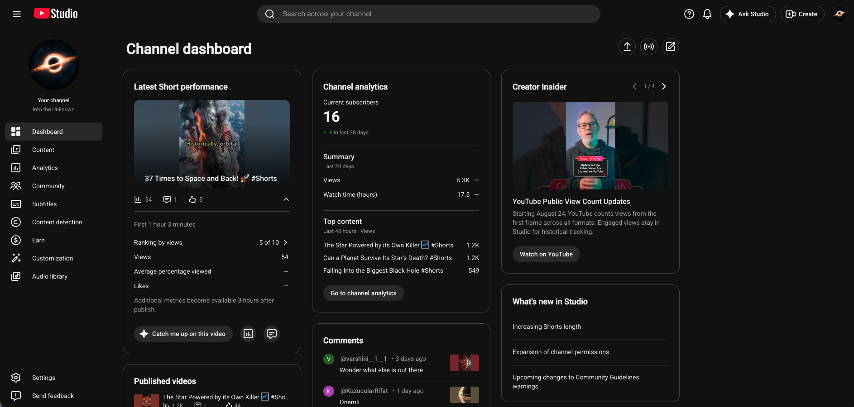Click the V avatar of @varshini__1__1

coord(329,359)
